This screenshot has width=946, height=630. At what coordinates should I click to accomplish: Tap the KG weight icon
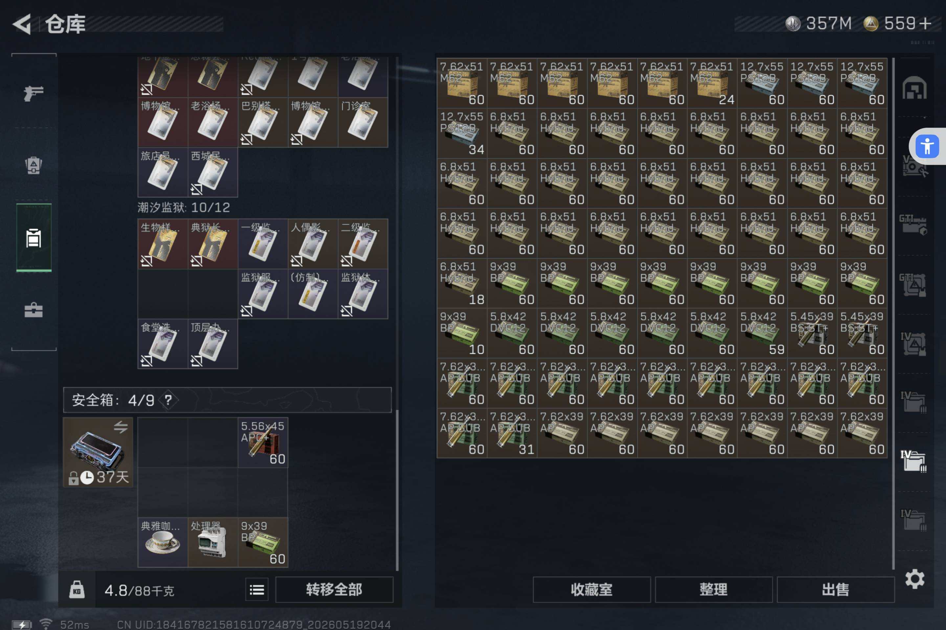[77, 590]
